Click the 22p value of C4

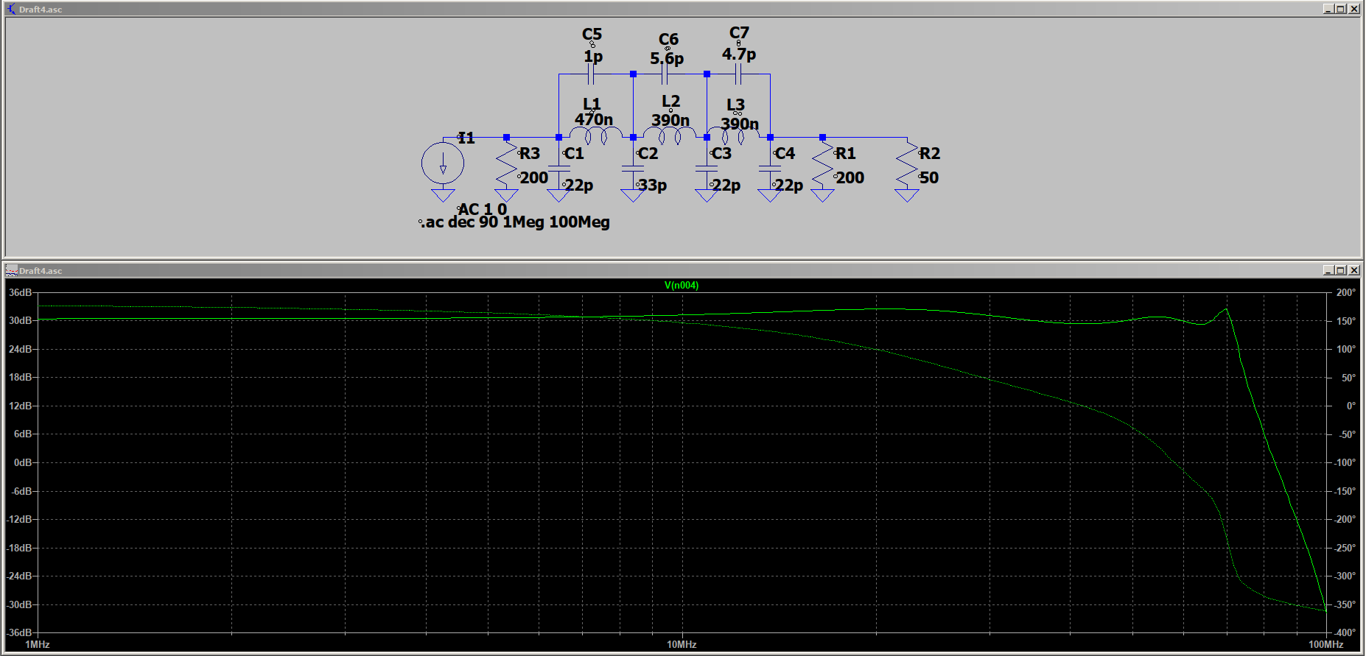(788, 185)
